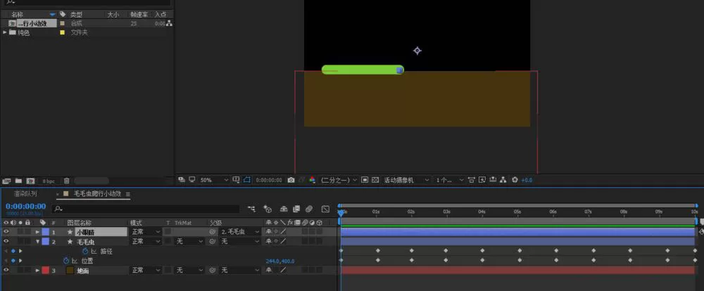The image size is (704, 291).
Task: Open composition flowchart icon in viewer footer
Action: [503, 180]
